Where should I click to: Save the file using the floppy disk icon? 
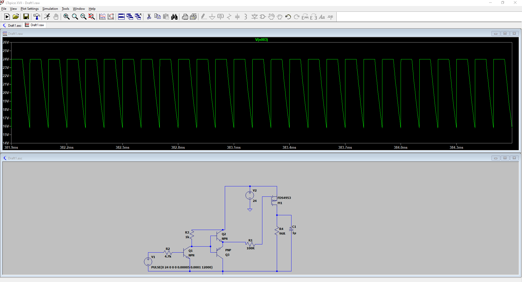click(x=26, y=17)
